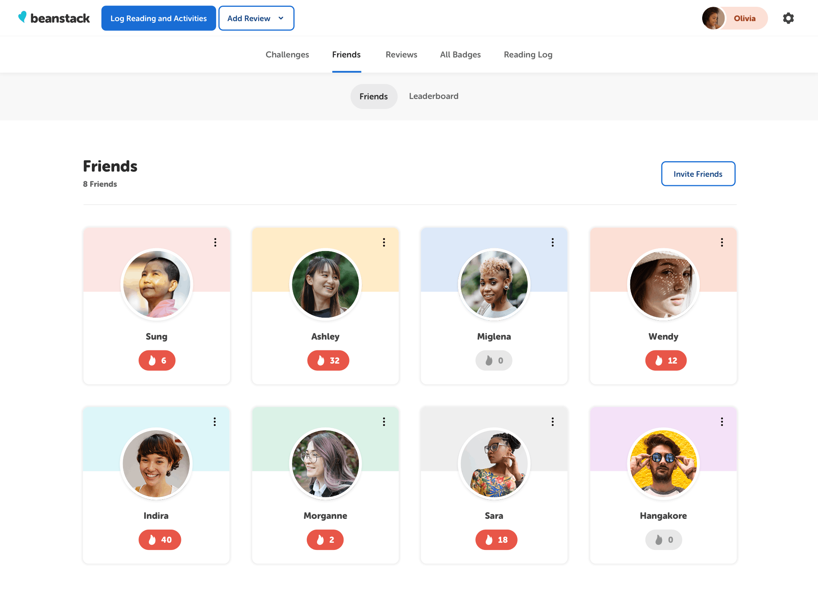Open Wendy's three-dot options menu
Viewport: 818px width, 613px height.
pyautogui.click(x=722, y=242)
